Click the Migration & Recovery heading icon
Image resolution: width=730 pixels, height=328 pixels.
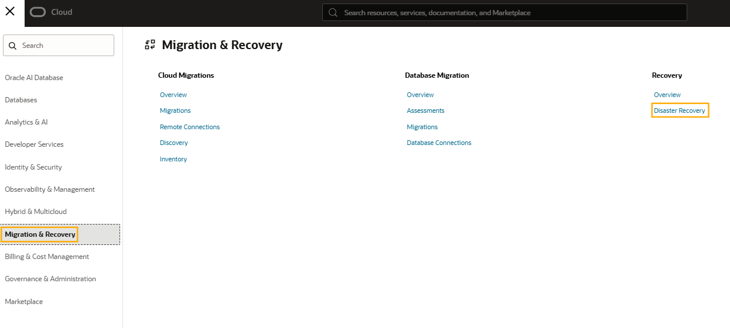pyautogui.click(x=150, y=45)
